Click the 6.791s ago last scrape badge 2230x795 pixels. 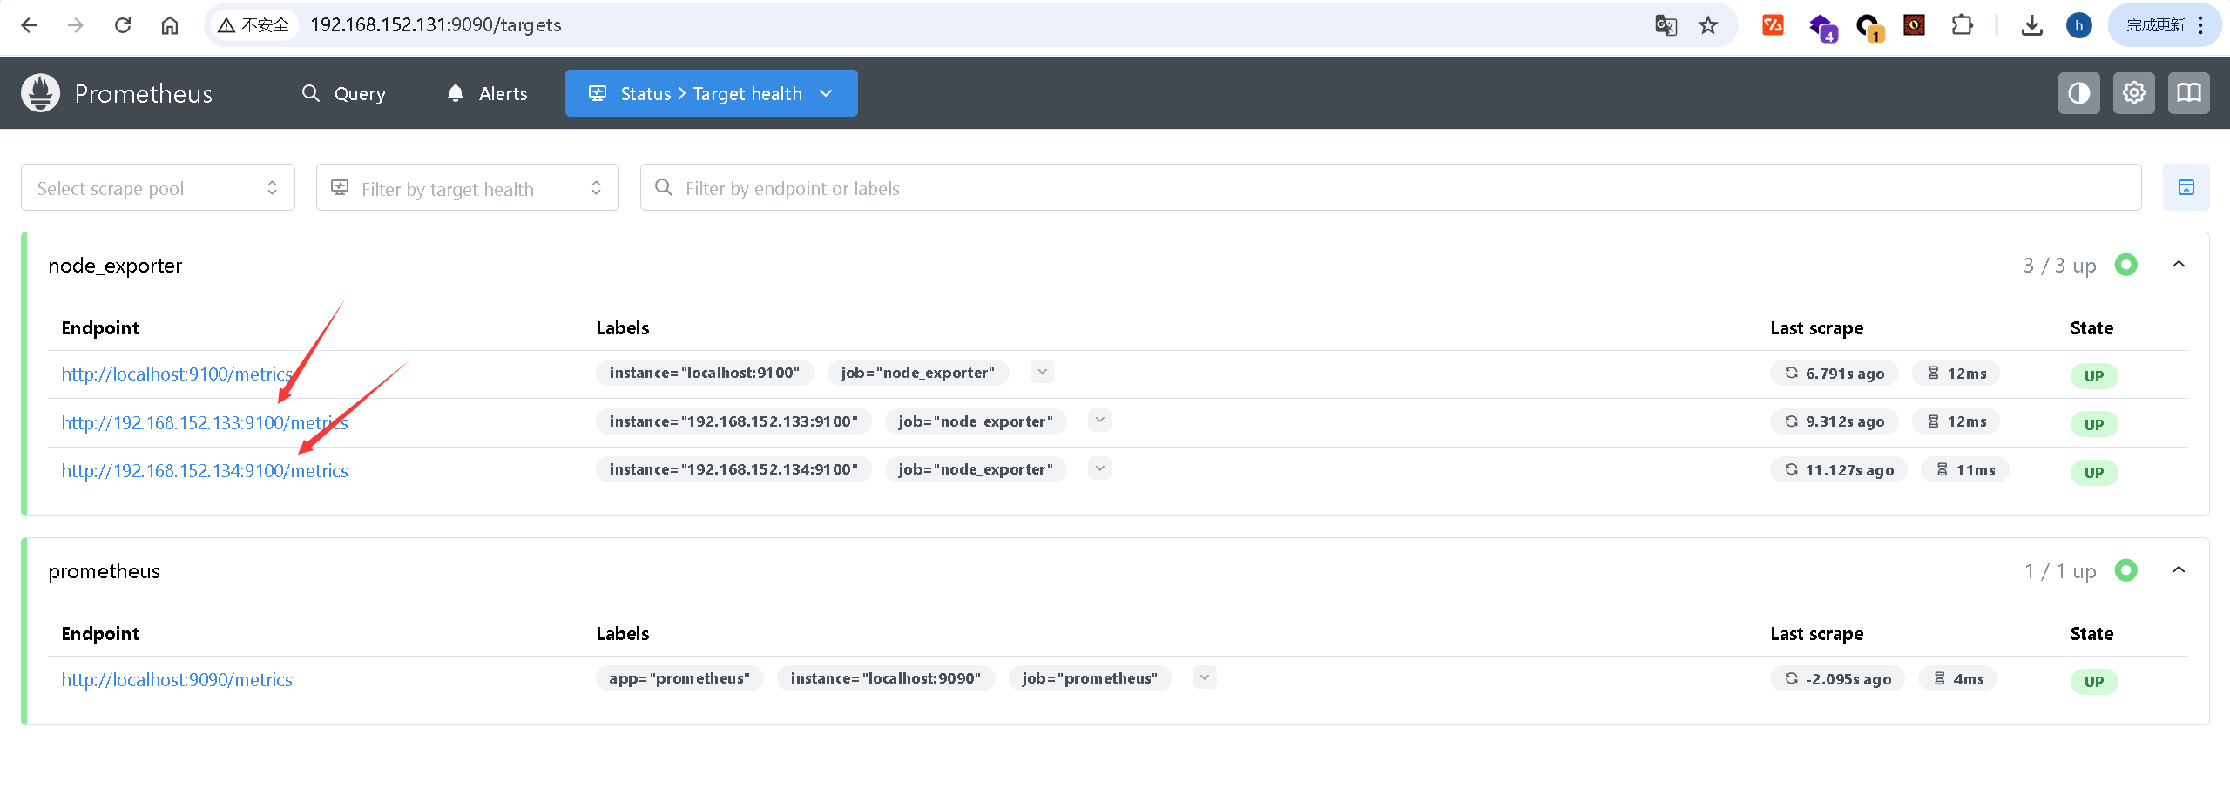[1834, 373]
